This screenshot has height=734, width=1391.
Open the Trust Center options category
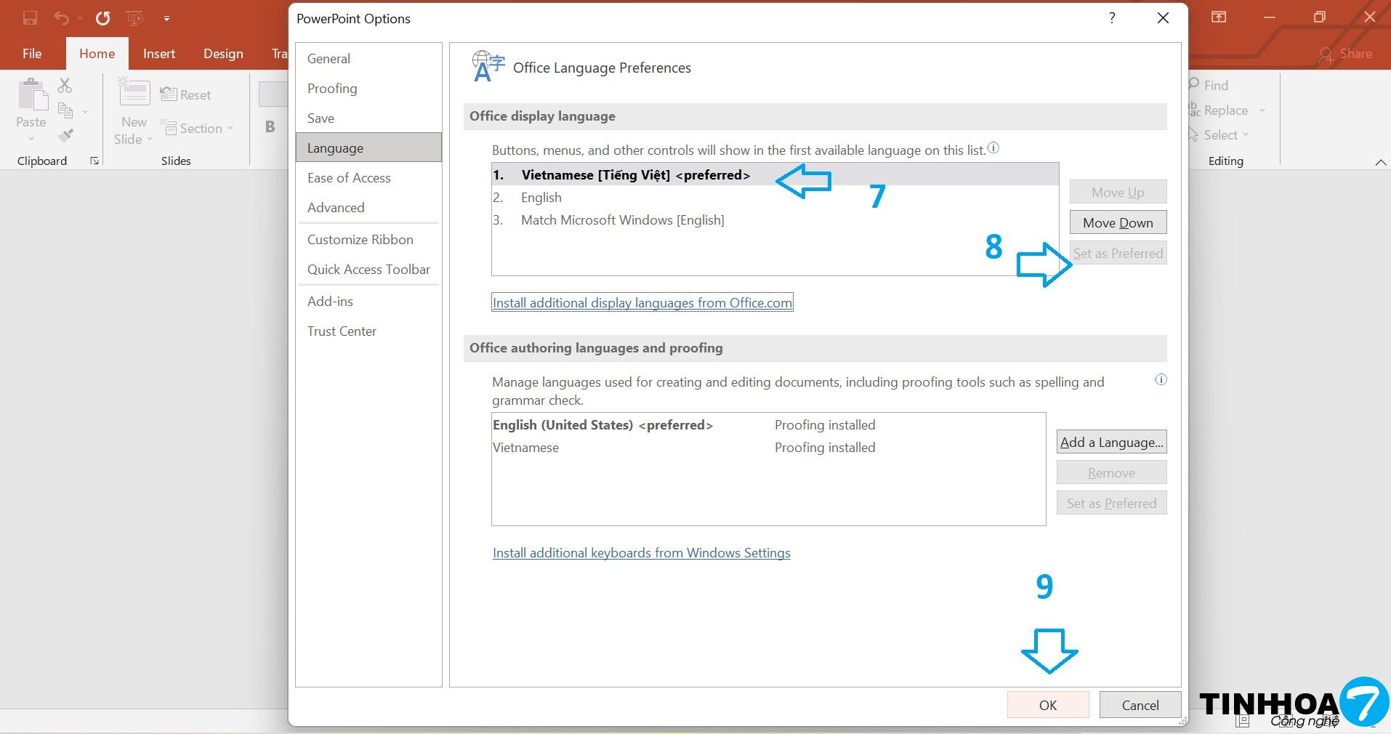click(x=342, y=331)
